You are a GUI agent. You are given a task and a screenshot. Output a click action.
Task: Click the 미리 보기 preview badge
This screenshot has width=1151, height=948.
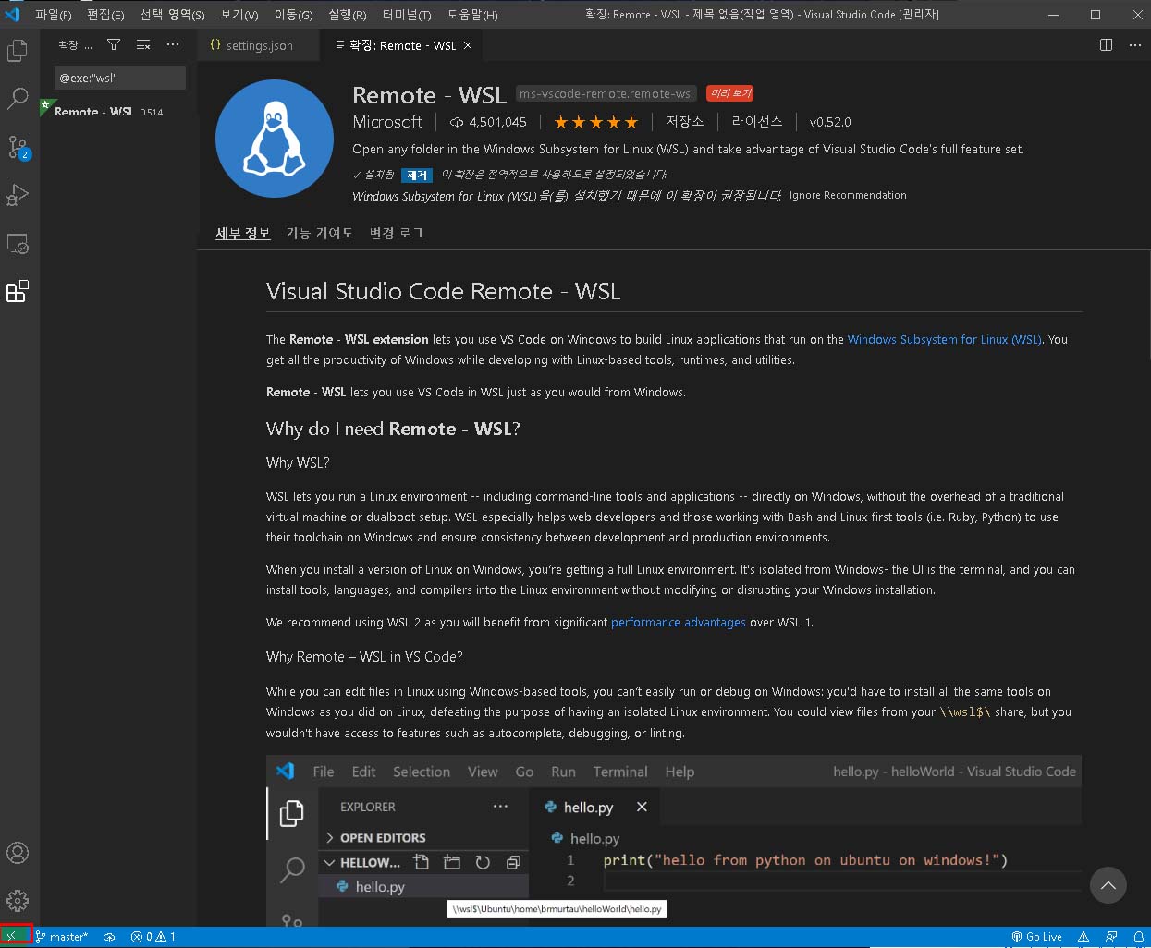[730, 93]
